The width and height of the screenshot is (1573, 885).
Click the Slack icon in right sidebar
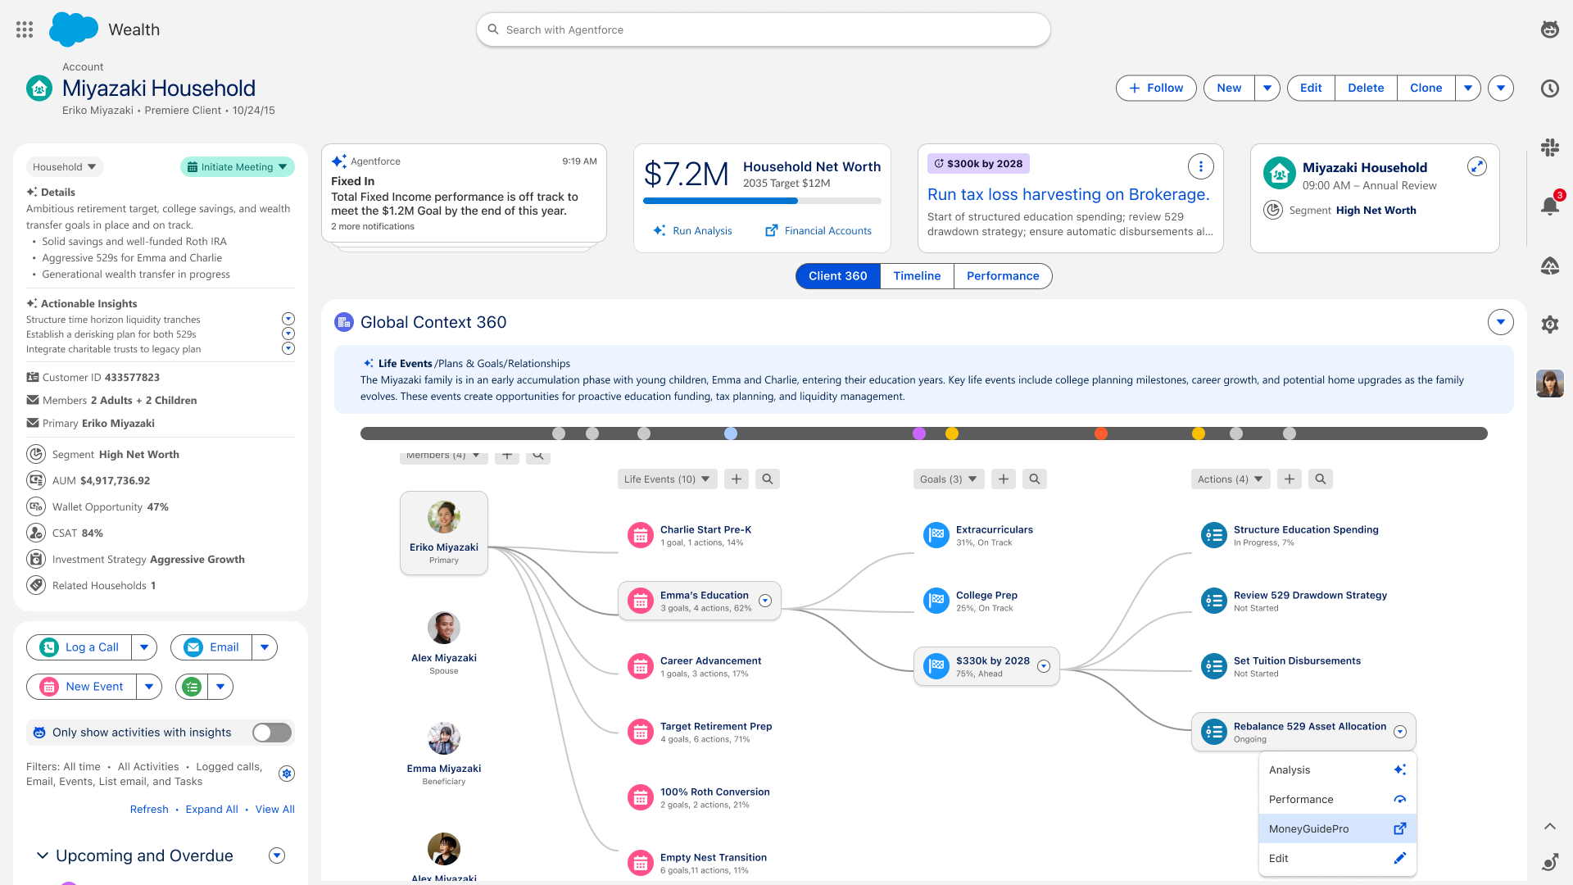click(1549, 147)
